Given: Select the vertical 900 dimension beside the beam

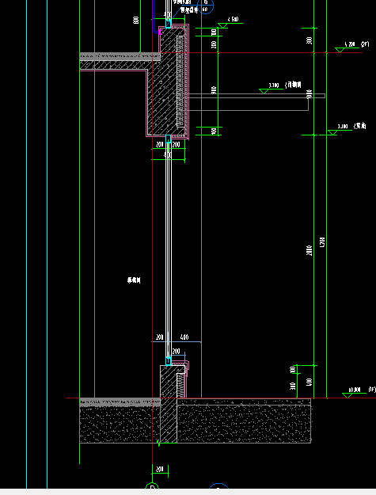Looking at the screenshot, I should (214, 89).
